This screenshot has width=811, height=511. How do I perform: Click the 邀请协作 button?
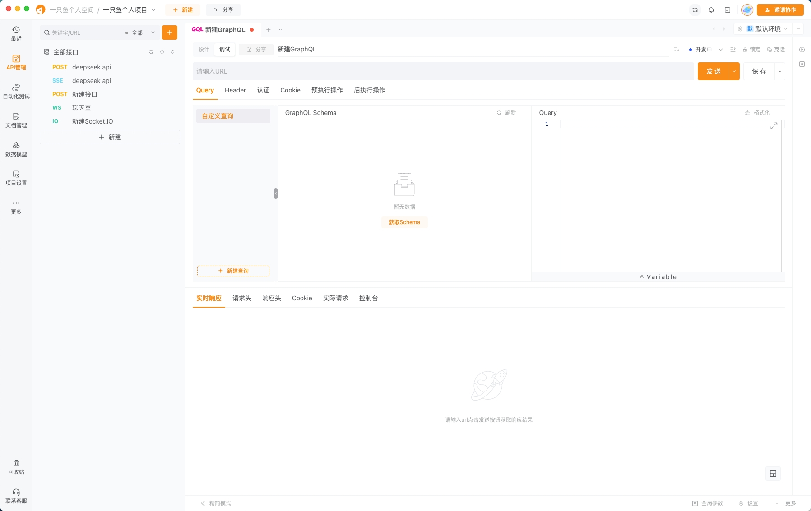pyautogui.click(x=780, y=10)
